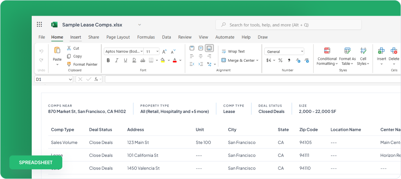The width and height of the screenshot is (401, 179).
Task: Switch to the Formulas tab
Action: (x=146, y=37)
